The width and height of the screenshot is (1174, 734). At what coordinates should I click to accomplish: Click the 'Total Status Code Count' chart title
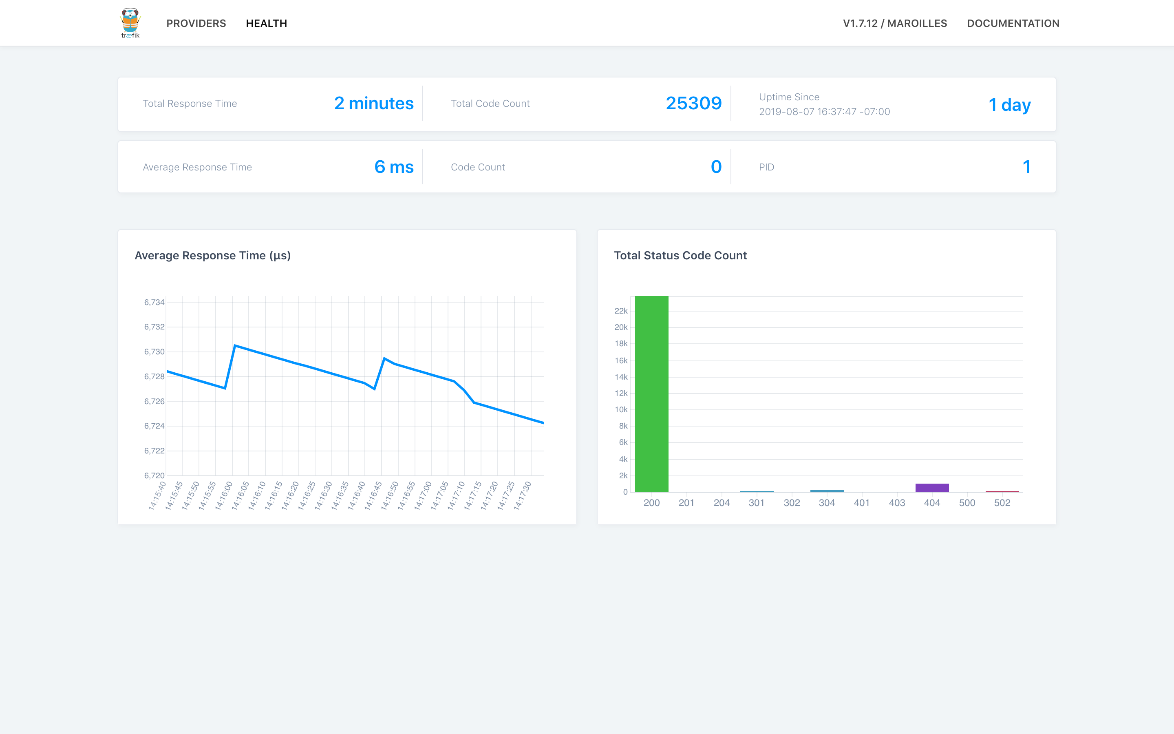[680, 255]
